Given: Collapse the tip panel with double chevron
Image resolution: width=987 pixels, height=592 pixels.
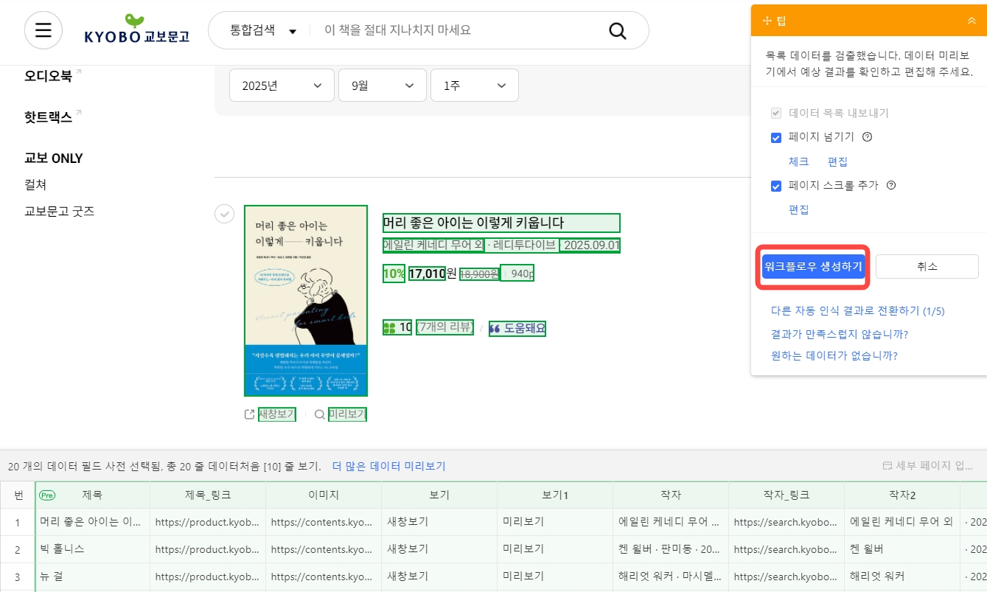Looking at the screenshot, I should [971, 21].
